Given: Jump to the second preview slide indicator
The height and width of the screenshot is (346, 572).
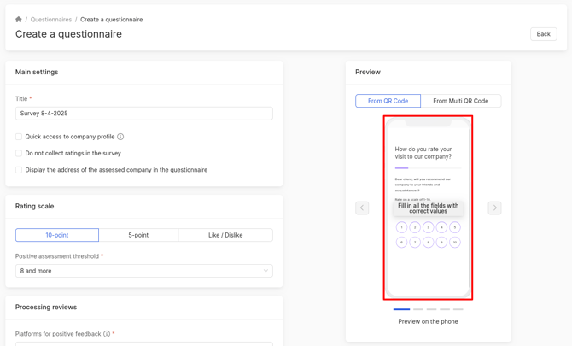Looking at the screenshot, I should click(x=417, y=309).
